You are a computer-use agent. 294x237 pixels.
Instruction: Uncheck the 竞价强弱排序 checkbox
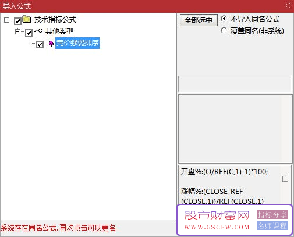pos(40,44)
